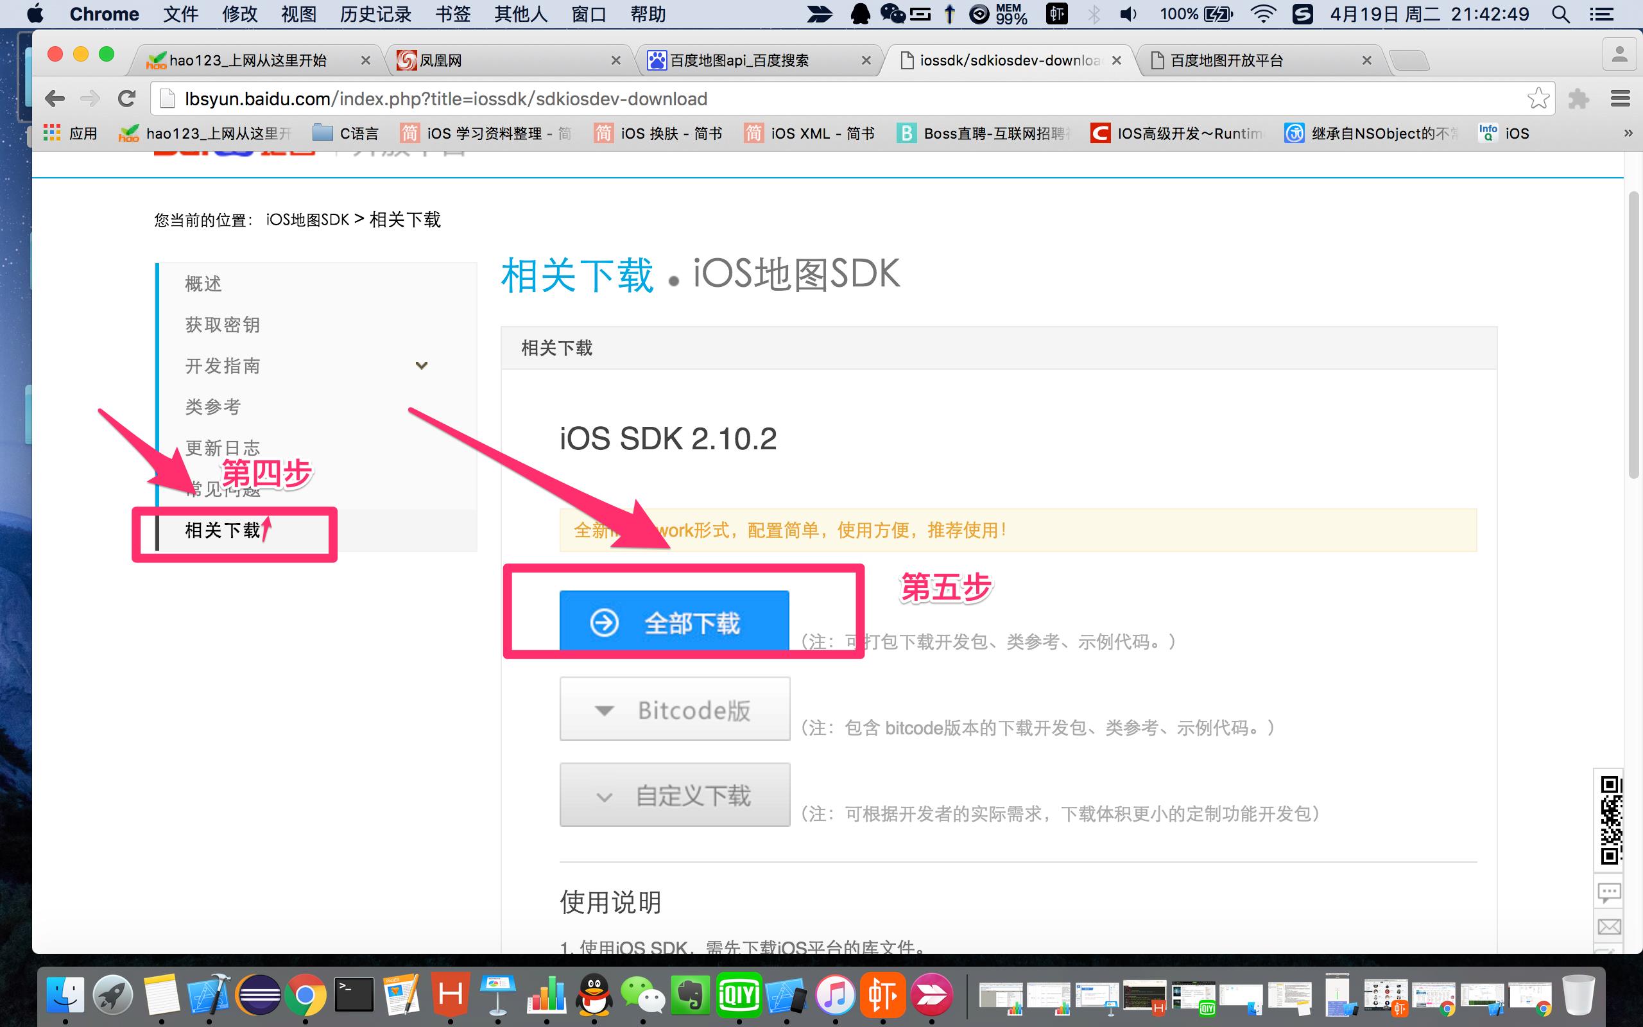The height and width of the screenshot is (1027, 1643).
Task: Select 获取密钥 in the sidebar
Action: tap(223, 325)
